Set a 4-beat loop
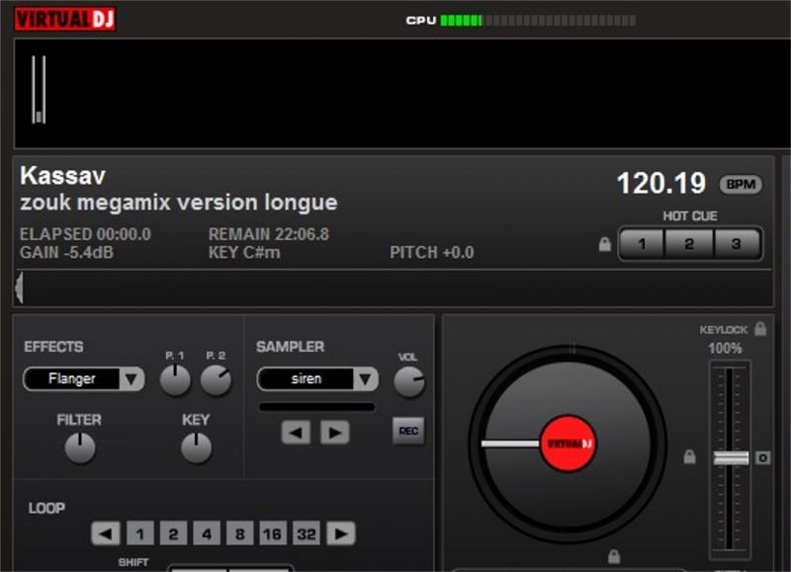The width and height of the screenshot is (791, 572). (207, 533)
